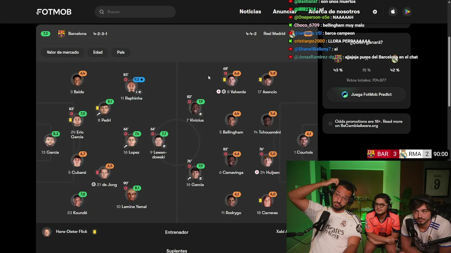Open Bellingham player avatar
Screen dimensions: 451x253
tap(231, 121)
